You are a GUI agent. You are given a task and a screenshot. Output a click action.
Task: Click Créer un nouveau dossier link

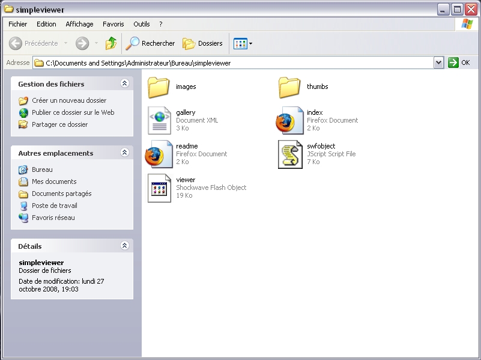[x=69, y=100]
